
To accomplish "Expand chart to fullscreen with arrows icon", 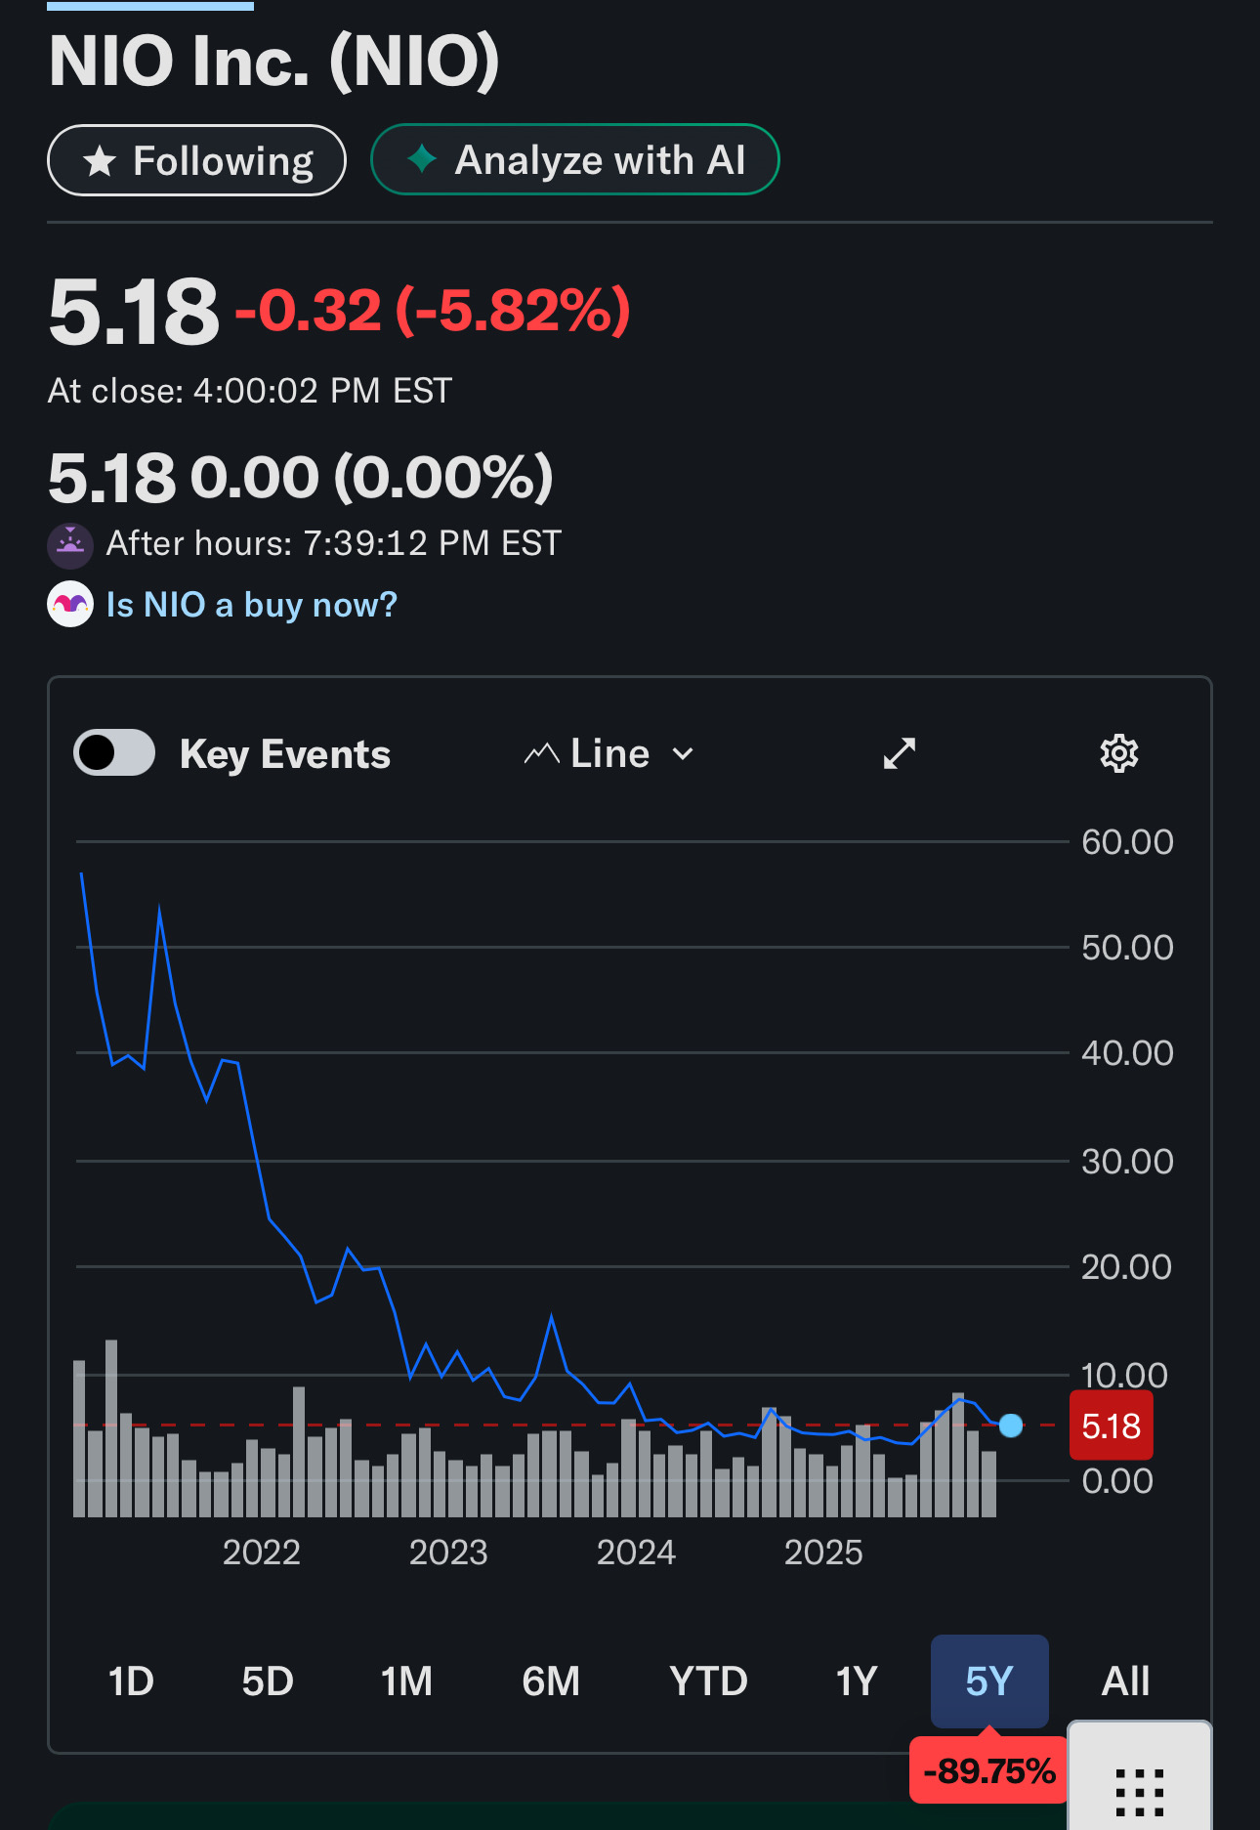I will pyautogui.click(x=899, y=753).
